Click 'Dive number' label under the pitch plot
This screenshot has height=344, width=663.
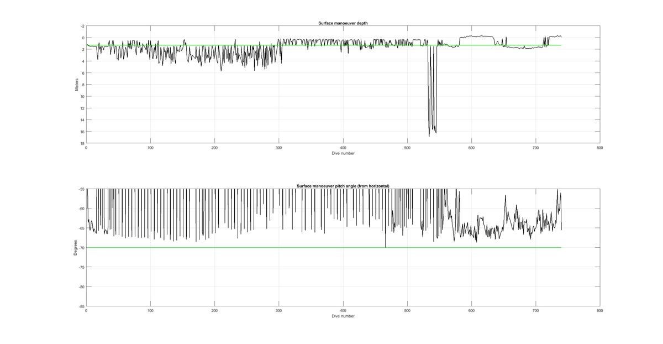pyautogui.click(x=343, y=316)
